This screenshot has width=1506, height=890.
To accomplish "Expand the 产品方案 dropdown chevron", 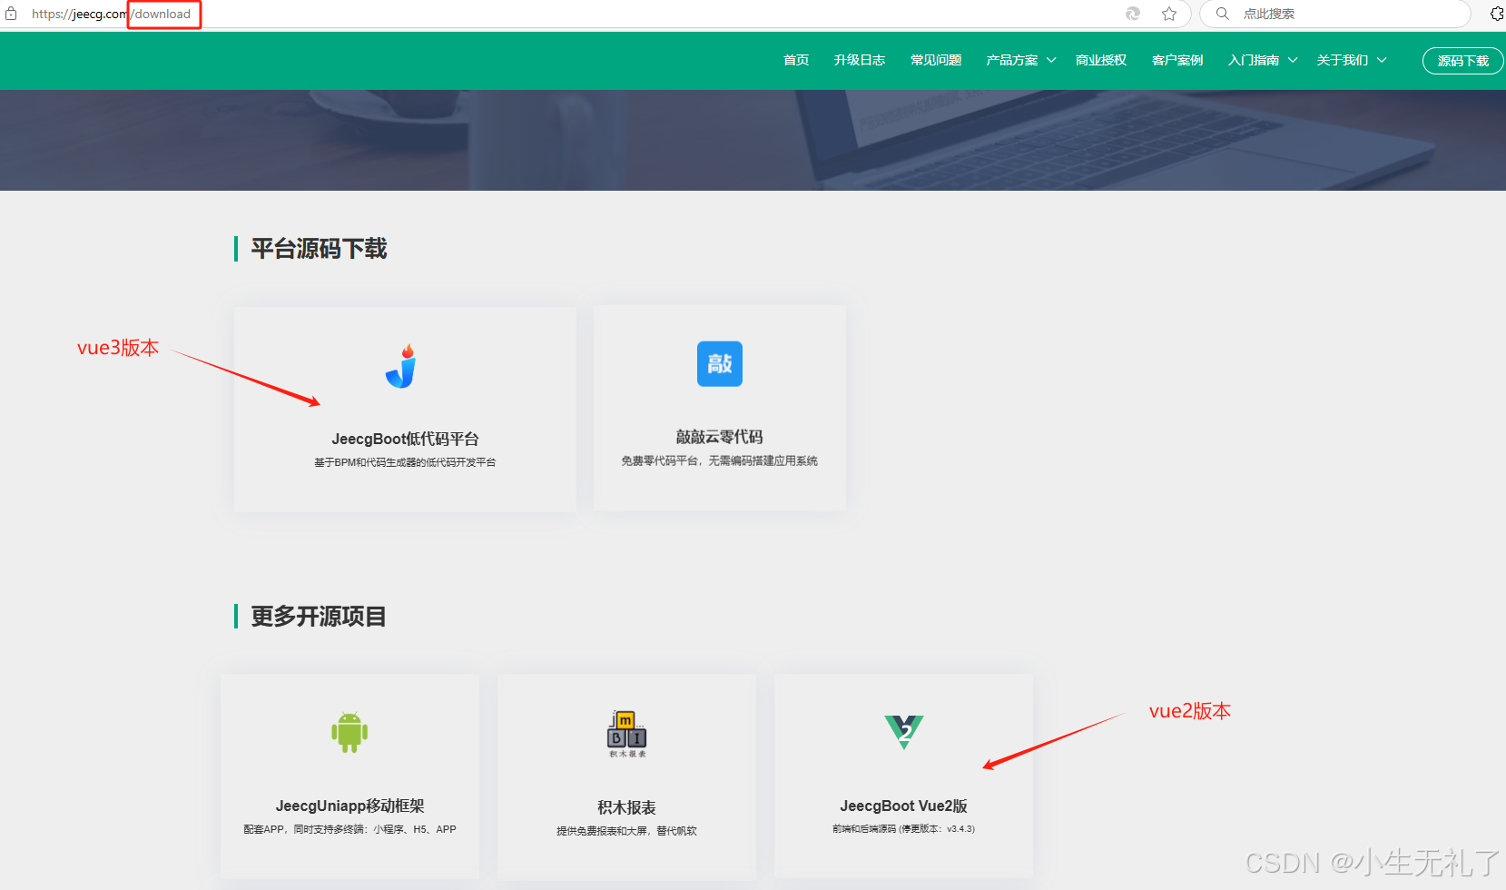I will pos(1051,60).
